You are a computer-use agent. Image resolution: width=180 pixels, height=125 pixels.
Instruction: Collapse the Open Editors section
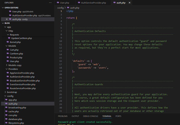[x=3, y=8]
